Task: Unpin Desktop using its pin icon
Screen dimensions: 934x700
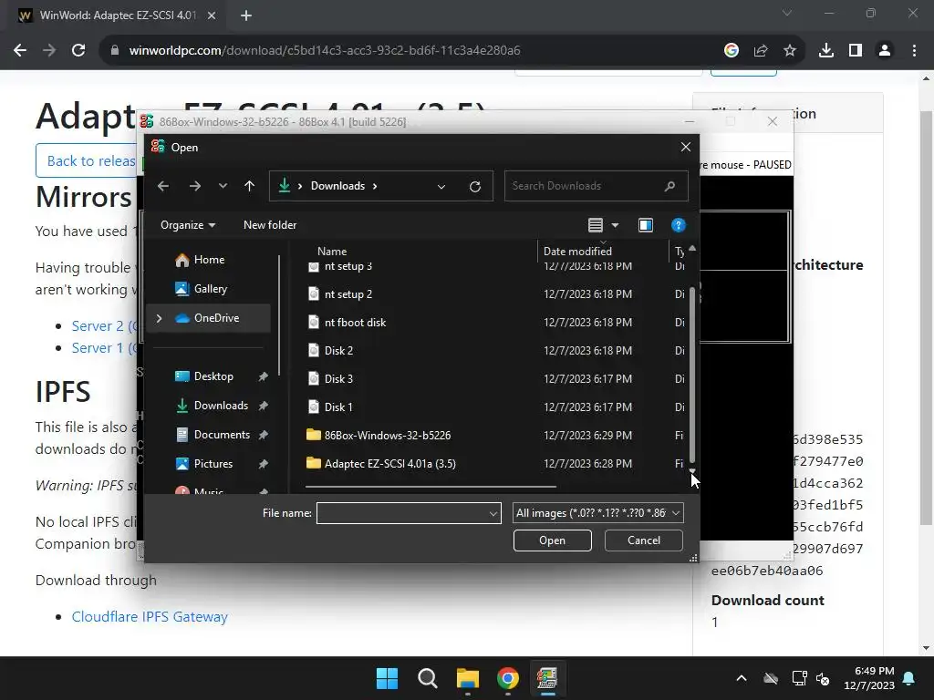Action: [263, 376]
